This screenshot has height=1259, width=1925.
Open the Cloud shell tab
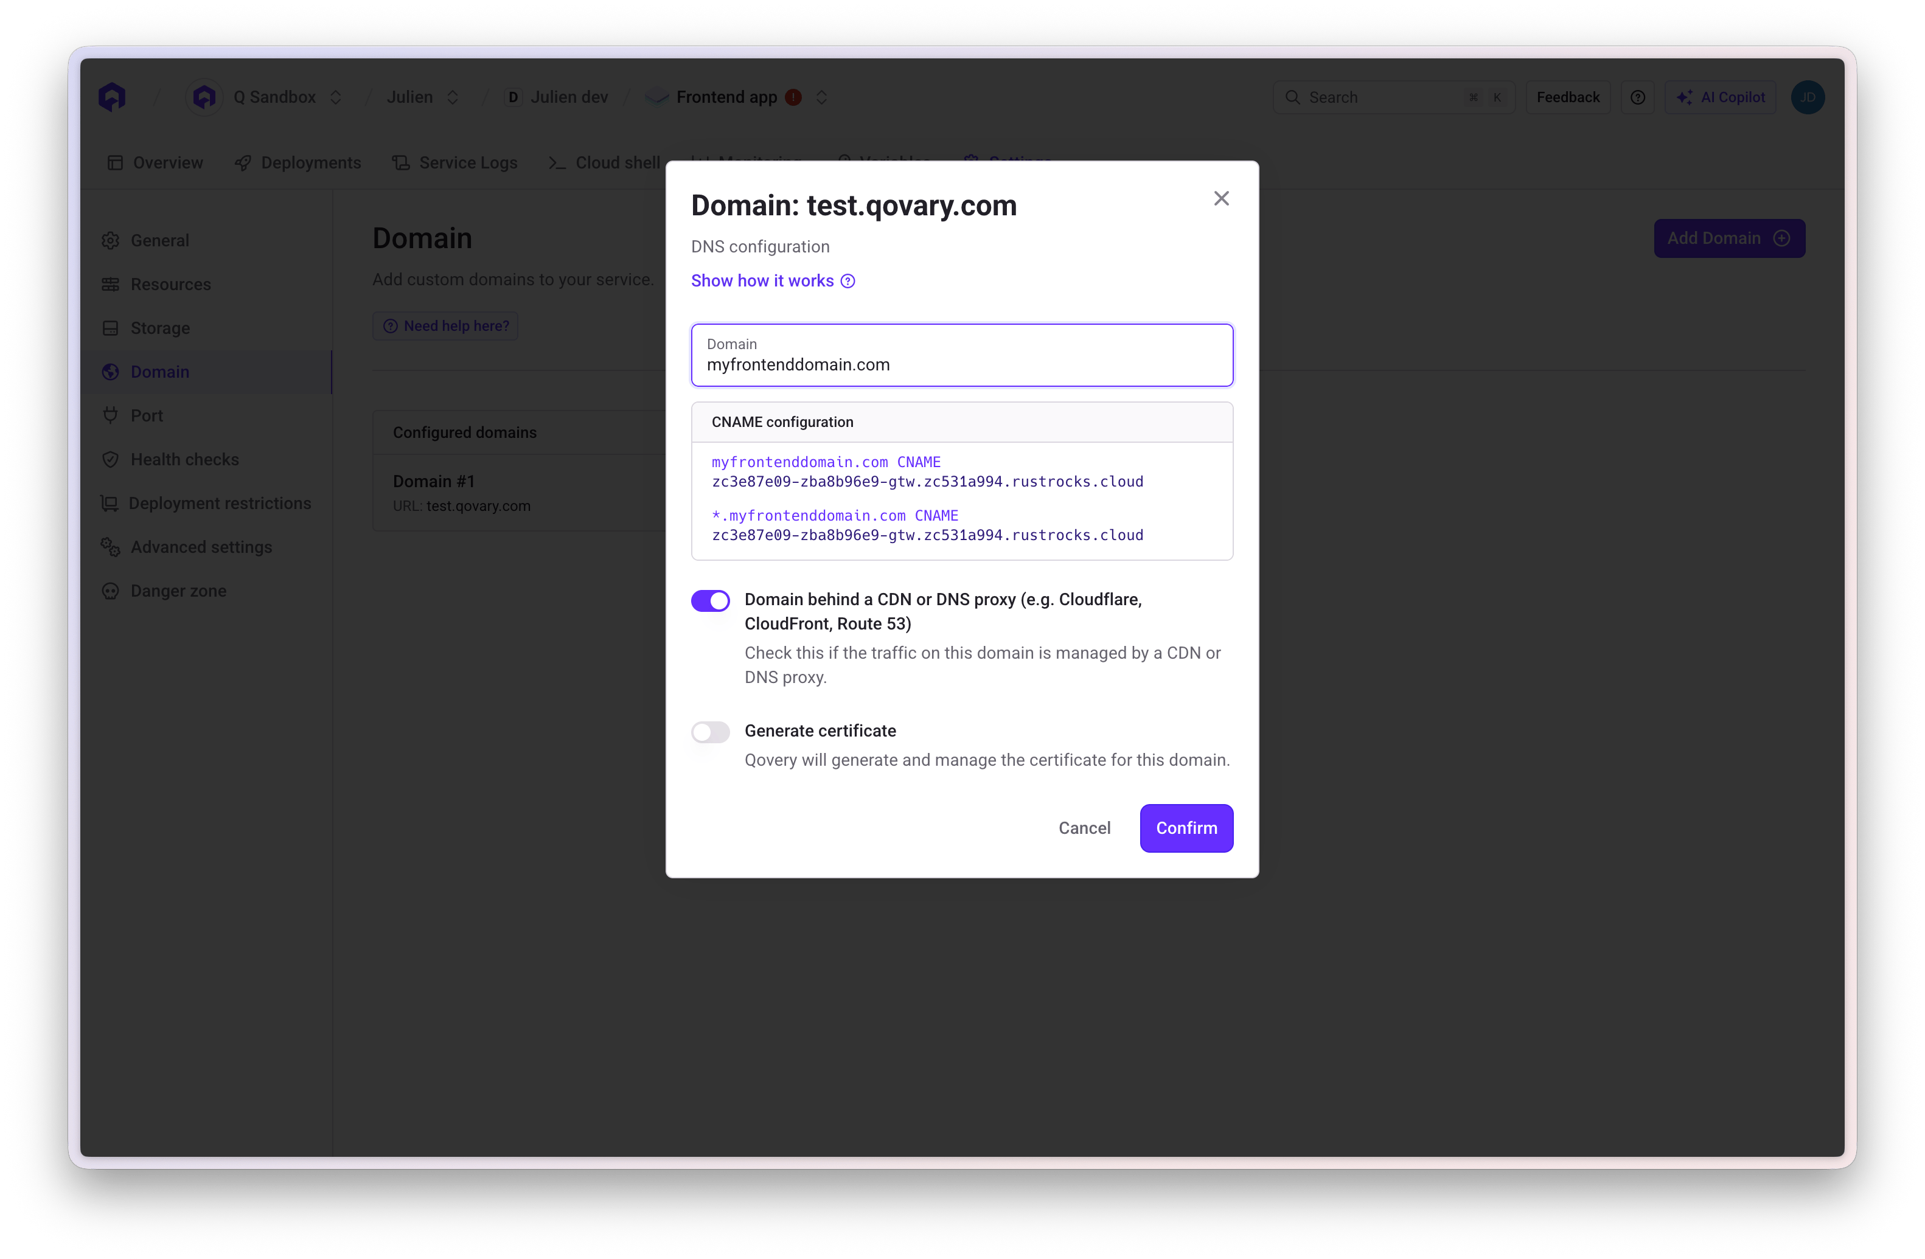pos(604,162)
